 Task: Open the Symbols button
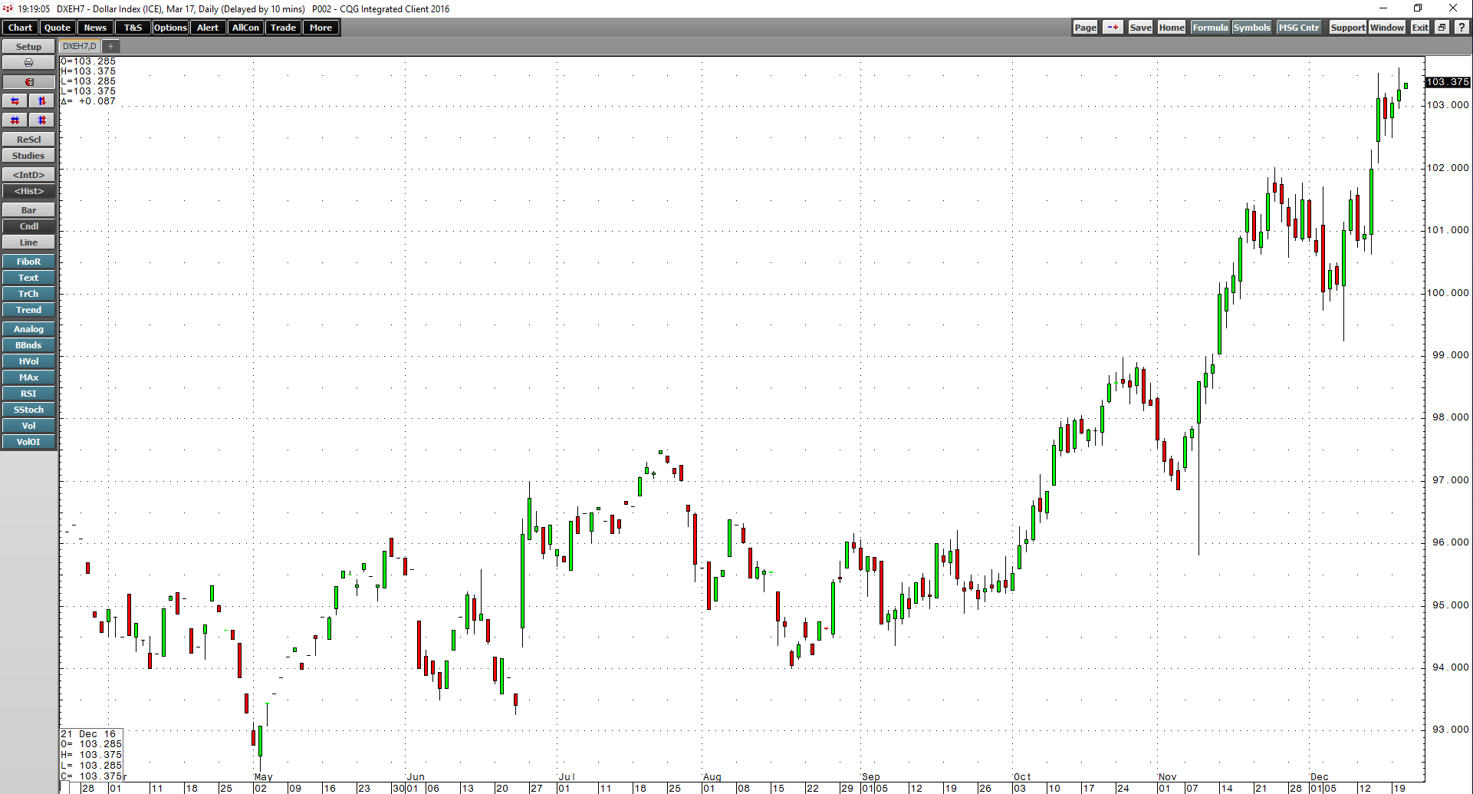pos(1251,28)
